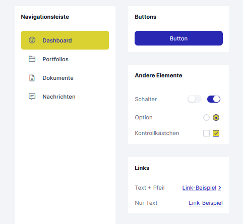Click the selected yellow Option radio button
The height and width of the screenshot is (224, 243).
click(x=216, y=117)
